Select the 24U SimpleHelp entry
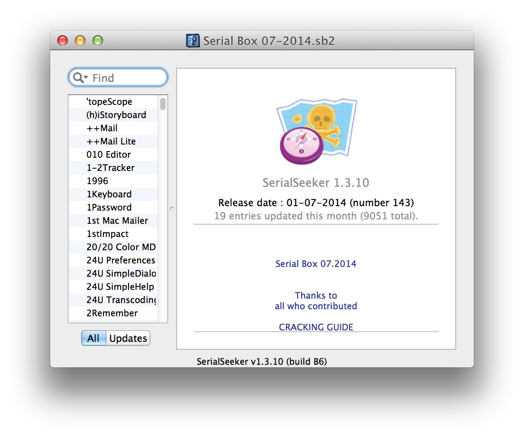Viewport: 524px width, 437px height. tap(113, 286)
